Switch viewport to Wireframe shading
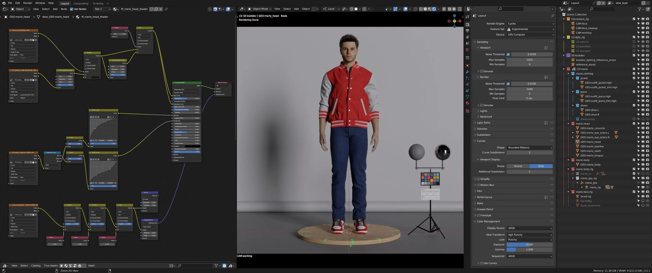Image resolution: width=652 pixels, height=273 pixels. pos(421,9)
